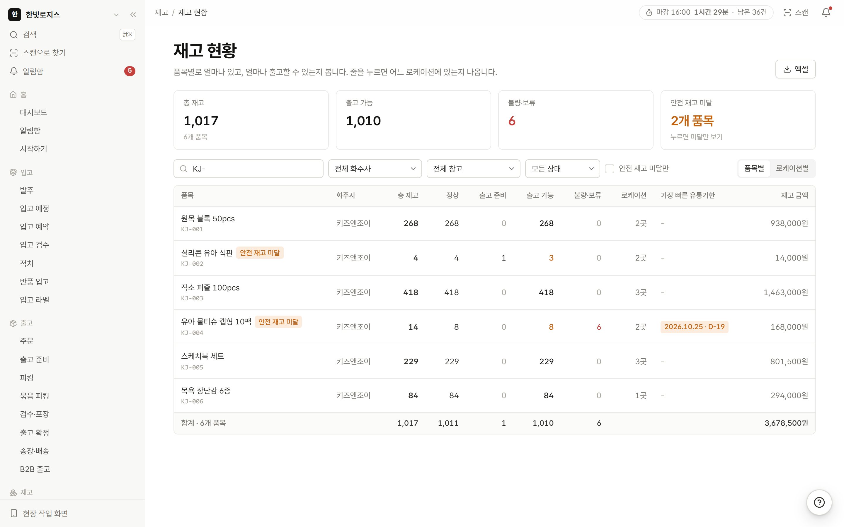The width and height of the screenshot is (844, 527).
Task: Open 입고 검수 in sidebar
Action: (x=35, y=245)
